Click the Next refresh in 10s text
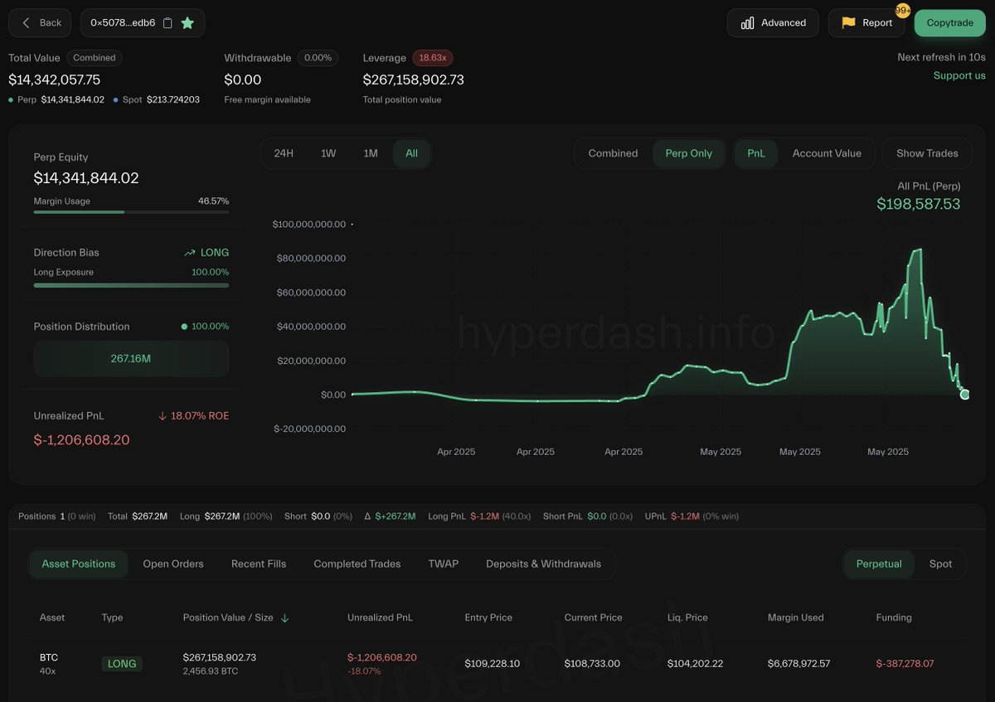Screen dimensions: 995x702 pyautogui.click(x=941, y=57)
